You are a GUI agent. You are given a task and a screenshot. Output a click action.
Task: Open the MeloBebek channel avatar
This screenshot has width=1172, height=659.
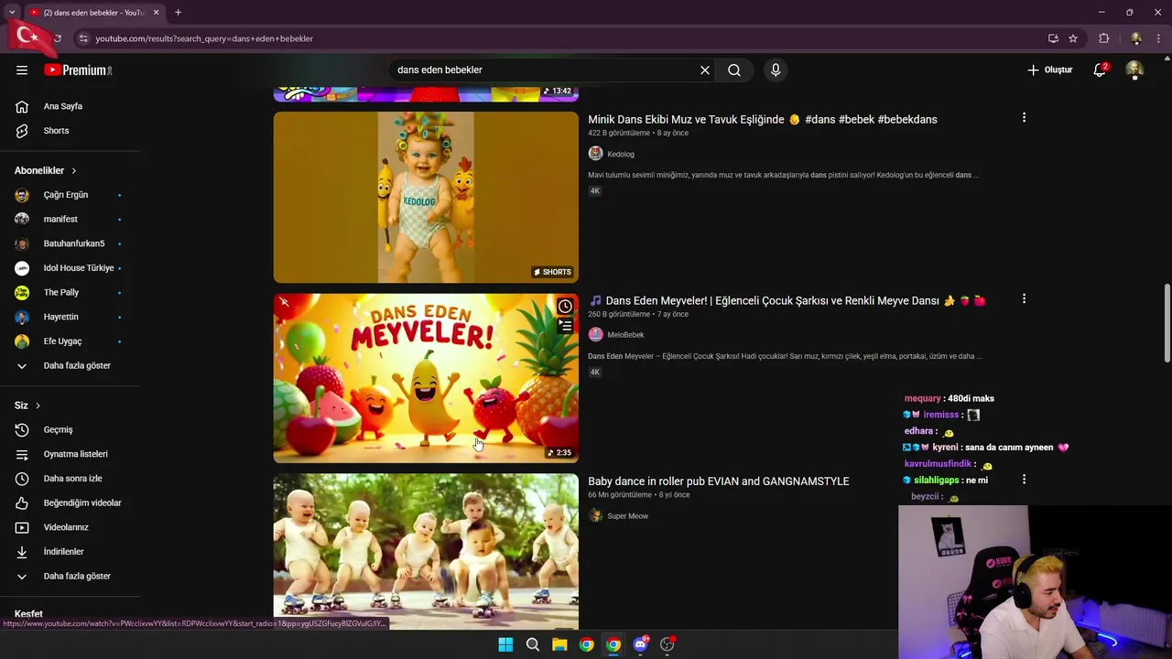click(595, 335)
